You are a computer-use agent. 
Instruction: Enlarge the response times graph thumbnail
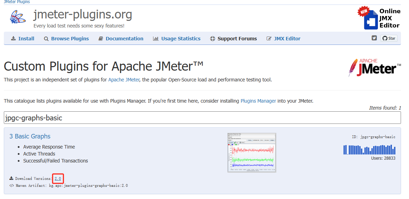pos(252,153)
